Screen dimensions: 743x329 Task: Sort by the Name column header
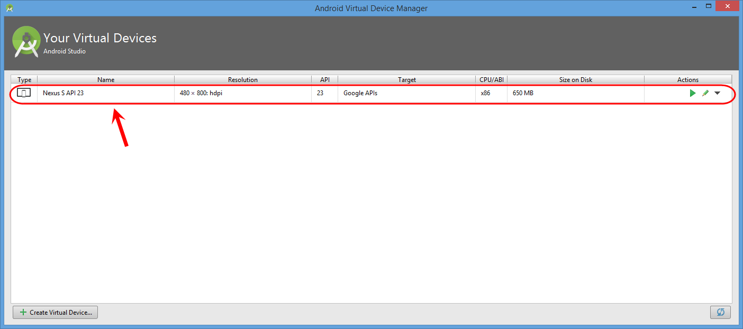106,80
